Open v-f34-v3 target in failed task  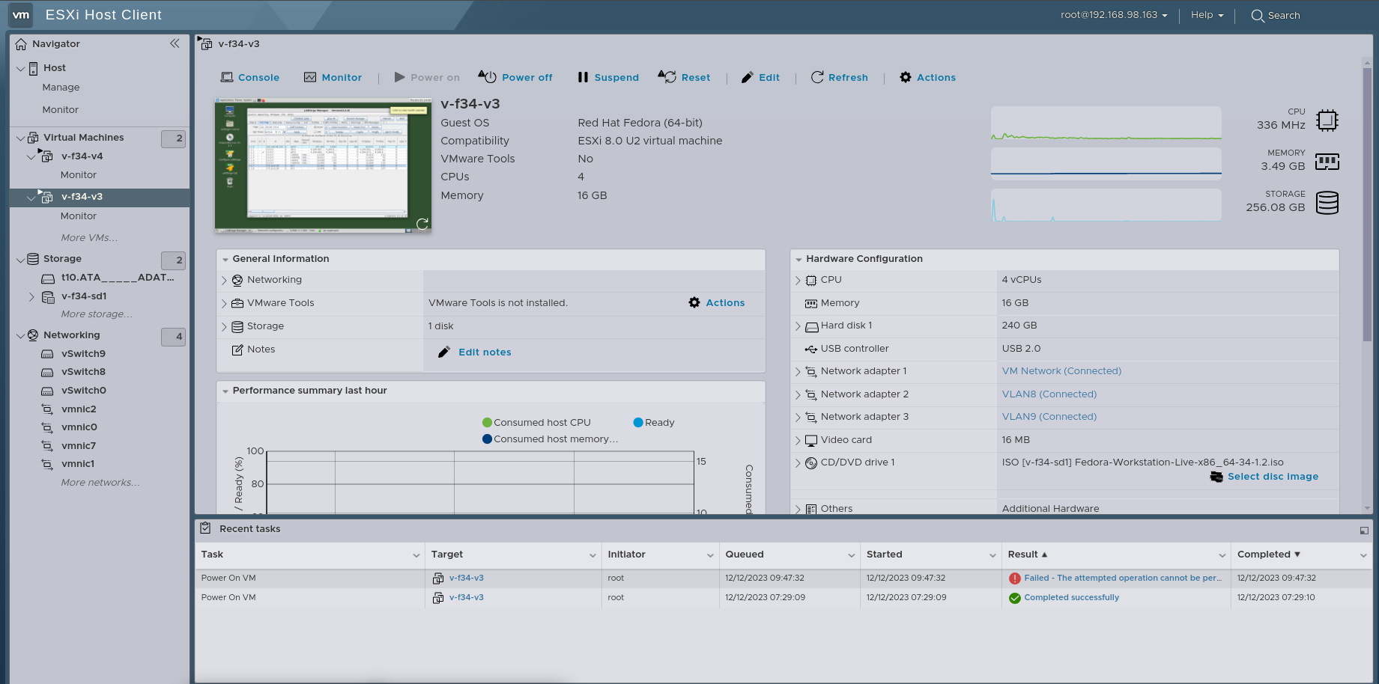point(466,578)
